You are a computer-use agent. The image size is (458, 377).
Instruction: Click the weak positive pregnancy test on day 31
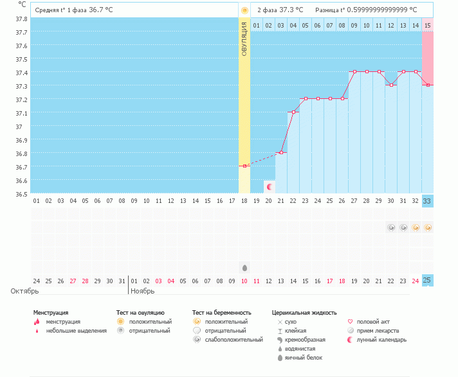click(x=403, y=227)
